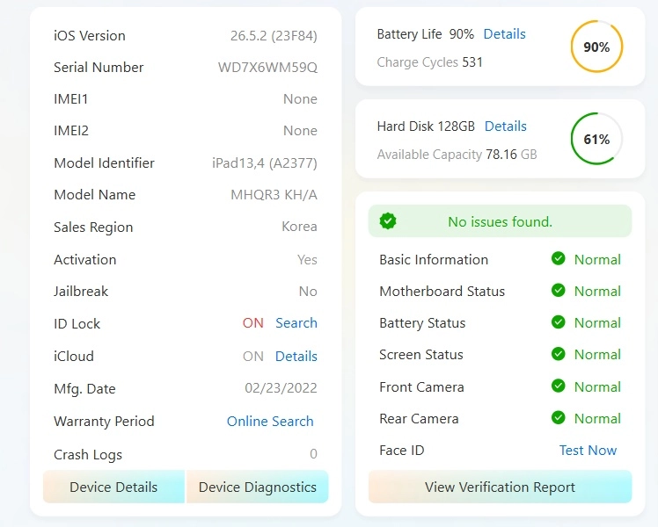Start Face ID Test Now

pos(588,451)
